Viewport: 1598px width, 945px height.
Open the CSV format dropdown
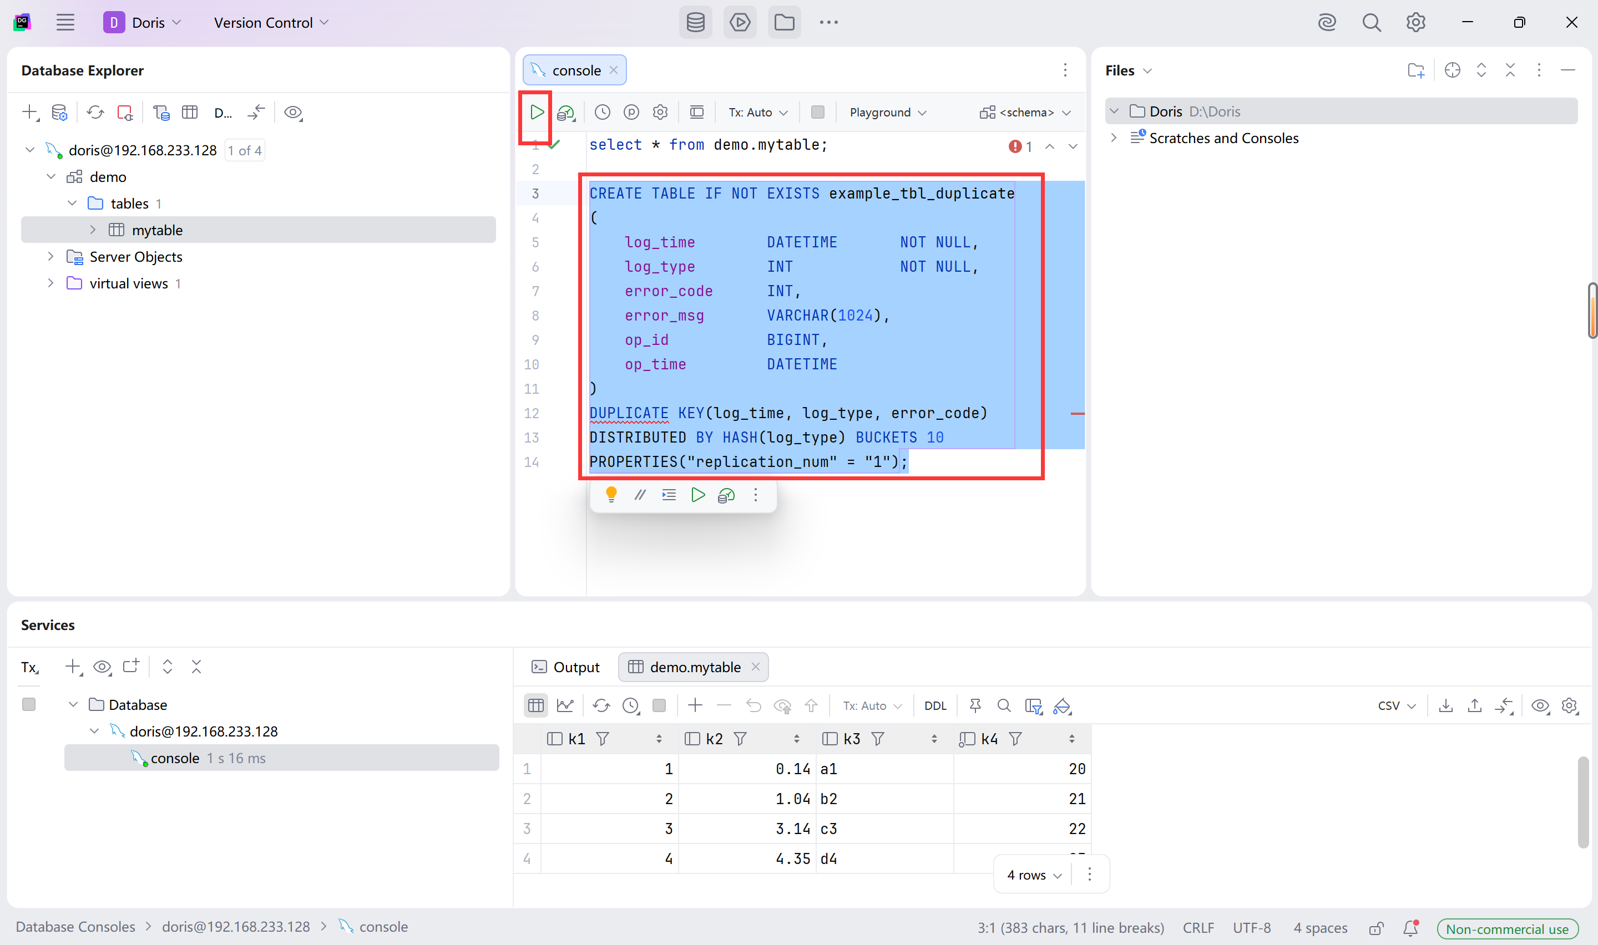(x=1396, y=705)
